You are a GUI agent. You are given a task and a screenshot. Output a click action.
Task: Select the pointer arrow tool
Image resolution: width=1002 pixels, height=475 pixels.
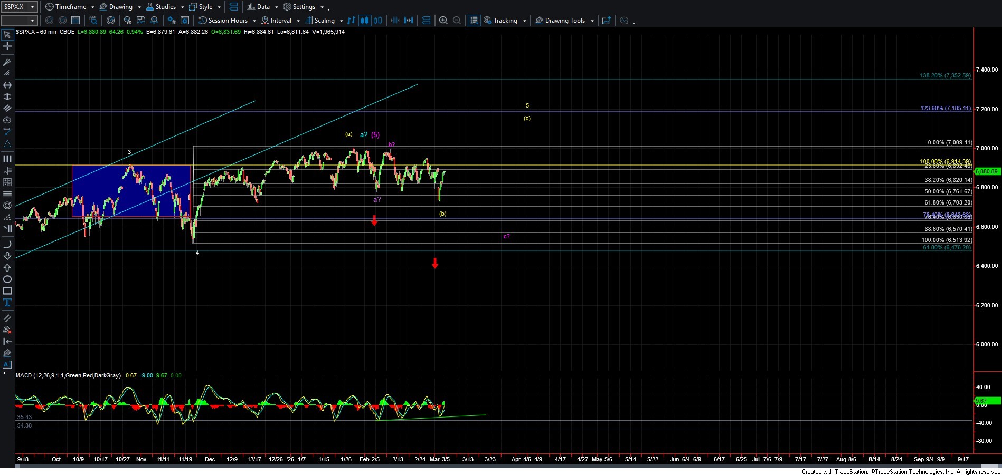pyautogui.click(x=7, y=35)
